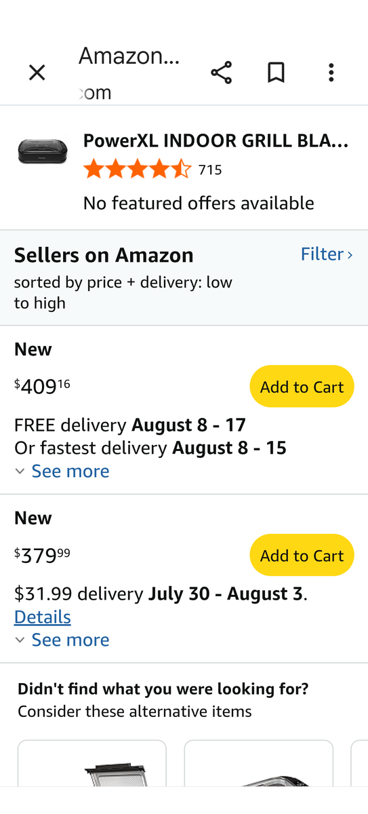368x814 pixels.
Task: Tap the chevron beside first See more
Action: [x=20, y=471]
